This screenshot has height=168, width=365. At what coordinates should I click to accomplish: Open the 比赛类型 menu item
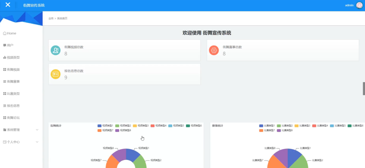pos(21,94)
